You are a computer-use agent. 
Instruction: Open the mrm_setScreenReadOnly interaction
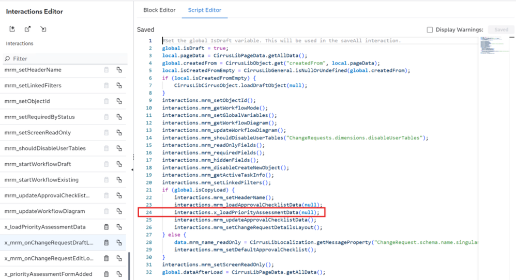[38, 132]
